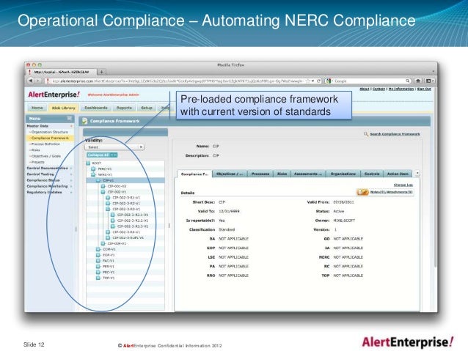The width and height of the screenshot is (468, 351).
Task: Switch to the Assessments detail tab
Action: point(308,174)
